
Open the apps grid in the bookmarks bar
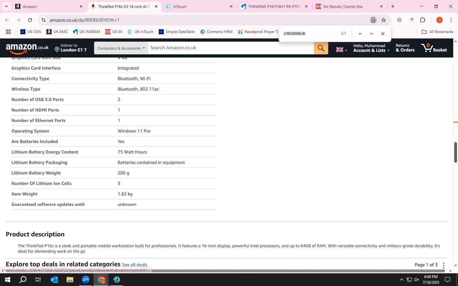click(8, 32)
